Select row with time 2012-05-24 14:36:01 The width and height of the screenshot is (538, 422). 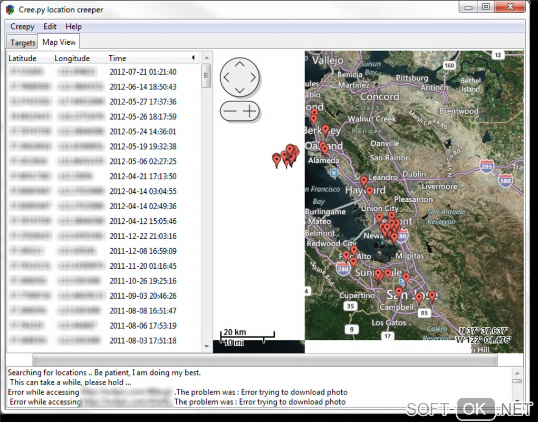point(104,132)
